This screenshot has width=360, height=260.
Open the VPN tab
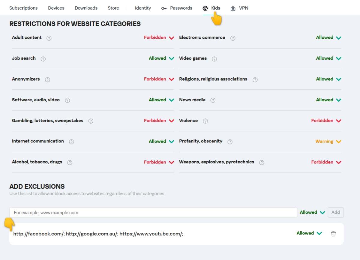tap(239, 8)
